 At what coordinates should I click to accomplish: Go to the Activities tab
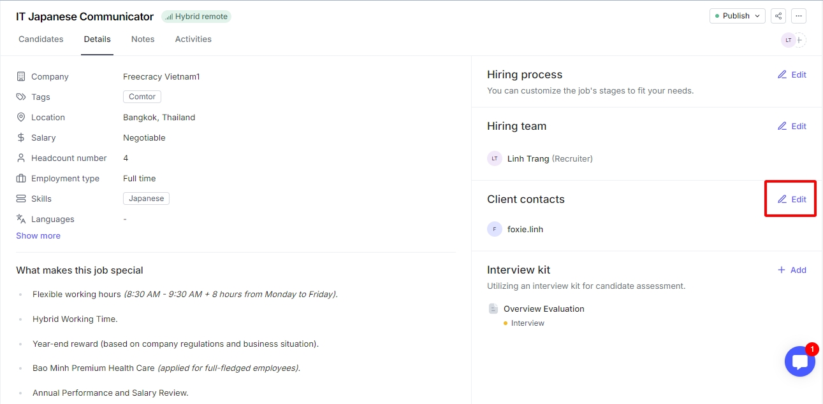tap(193, 39)
